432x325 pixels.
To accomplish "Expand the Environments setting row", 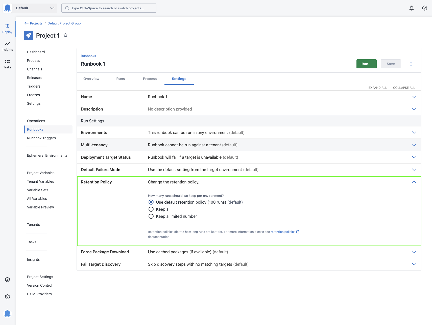I will coord(414,132).
